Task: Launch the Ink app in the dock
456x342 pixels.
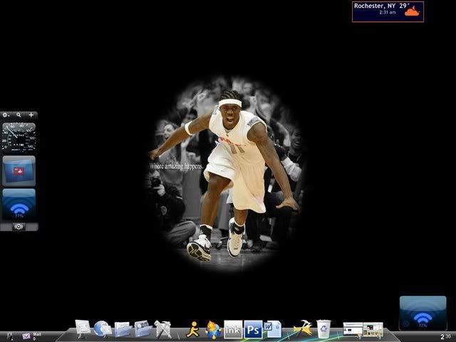Action: click(233, 330)
